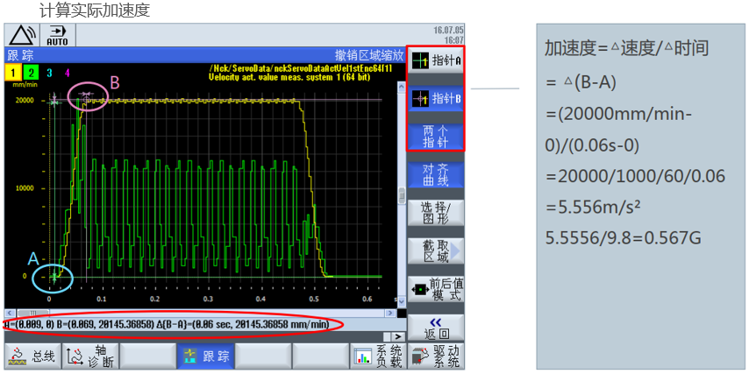Go back with the 返回 softkey

(x=435, y=328)
